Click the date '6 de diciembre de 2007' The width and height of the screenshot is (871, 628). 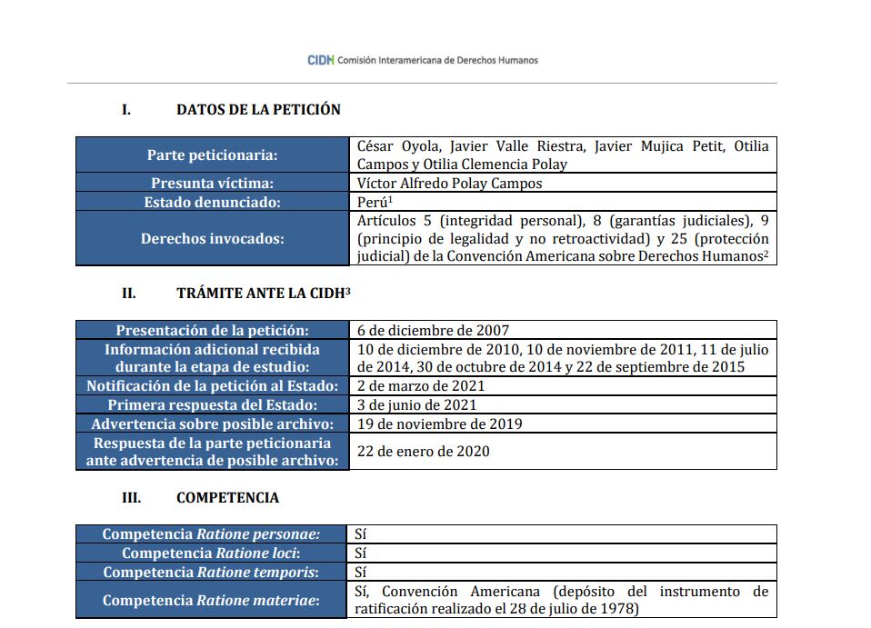(433, 331)
